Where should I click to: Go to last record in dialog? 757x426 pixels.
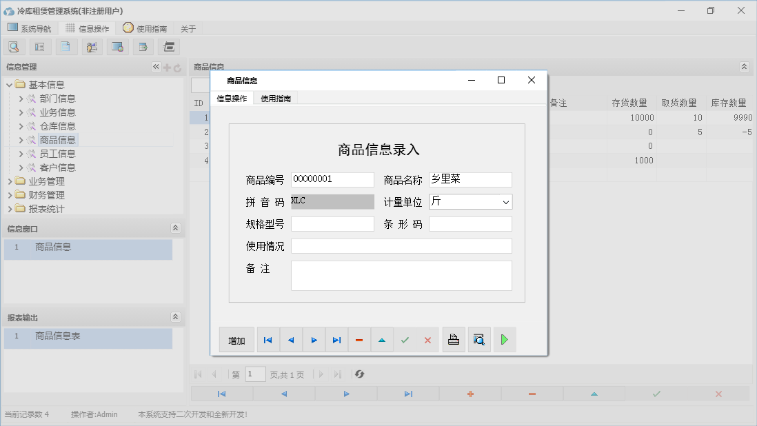pos(336,340)
